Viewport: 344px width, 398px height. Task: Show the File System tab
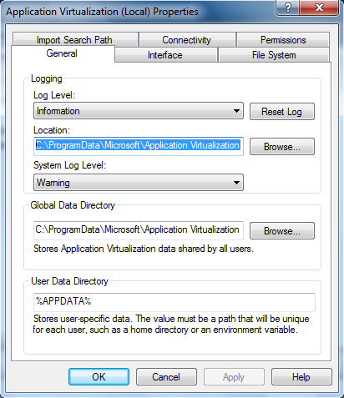(x=274, y=55)
